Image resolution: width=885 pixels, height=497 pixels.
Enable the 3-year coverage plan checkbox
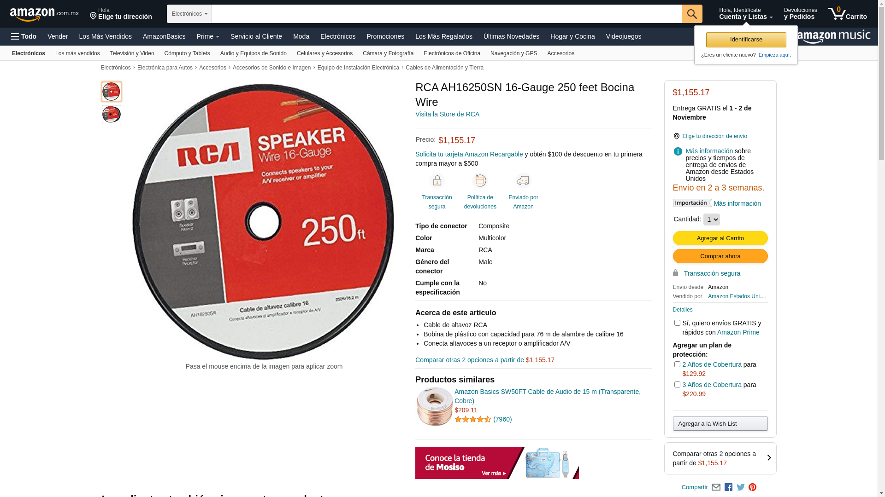[x=677, y=385]
